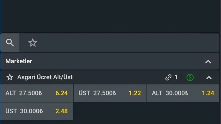The height and width of the screenshot is (124, 221).
Task: Click the magnifier search icon
Action: tap(10, 43)
